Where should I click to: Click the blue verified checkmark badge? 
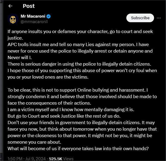click(49, 16)
